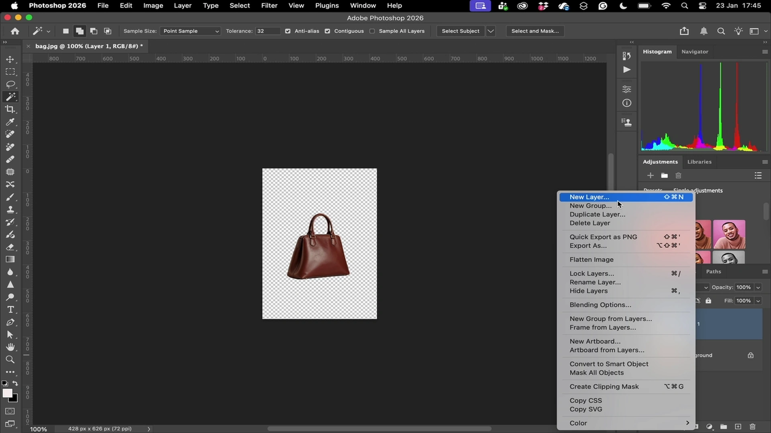Click the Select Subject button
Viewport: 771px width, 433px height.
coord(460,31)
